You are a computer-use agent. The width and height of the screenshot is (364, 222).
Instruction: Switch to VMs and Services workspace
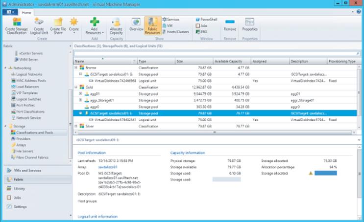(x=37, y=170)
